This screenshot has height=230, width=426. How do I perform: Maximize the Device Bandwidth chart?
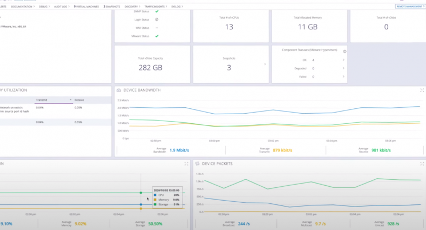click(x=422, y=90)
